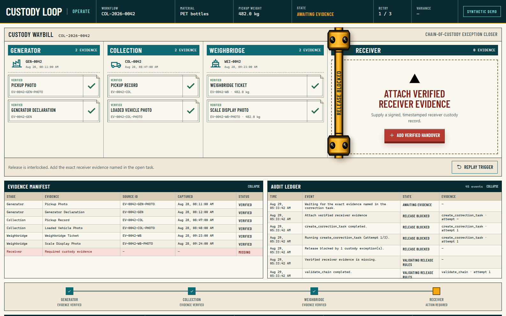Click the Generator factory icon
This screenshot has height=316, width=506.
point(17,64)
